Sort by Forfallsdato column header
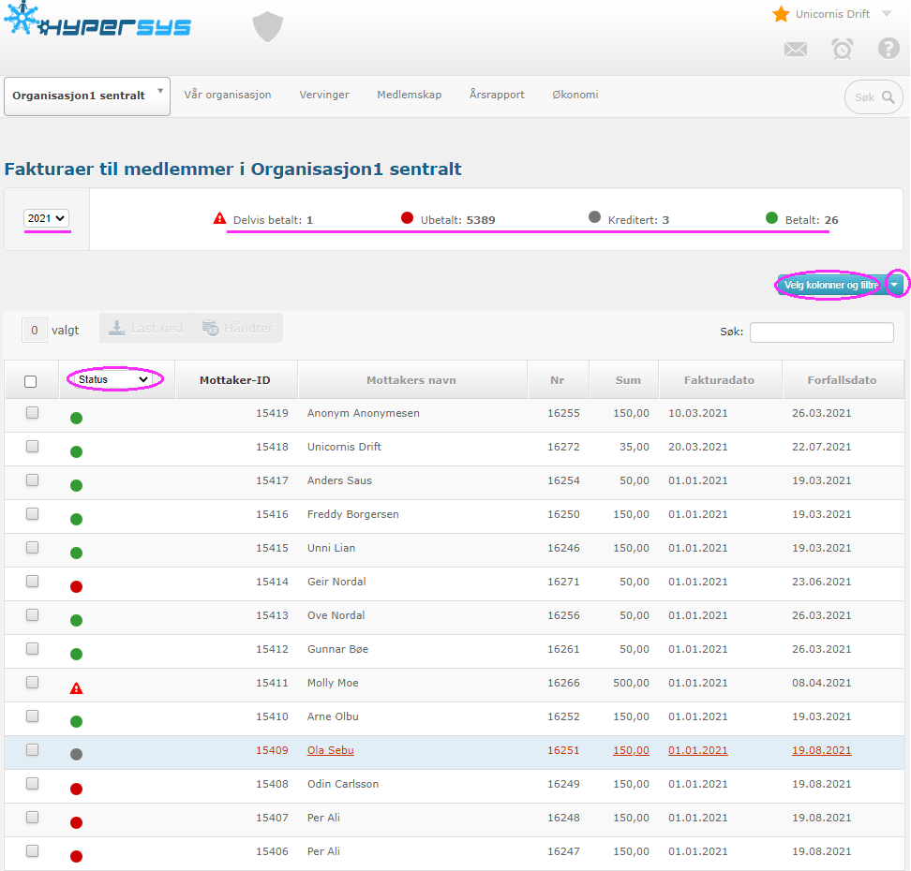This screenshot has width=911, height=871. (842, 380)
